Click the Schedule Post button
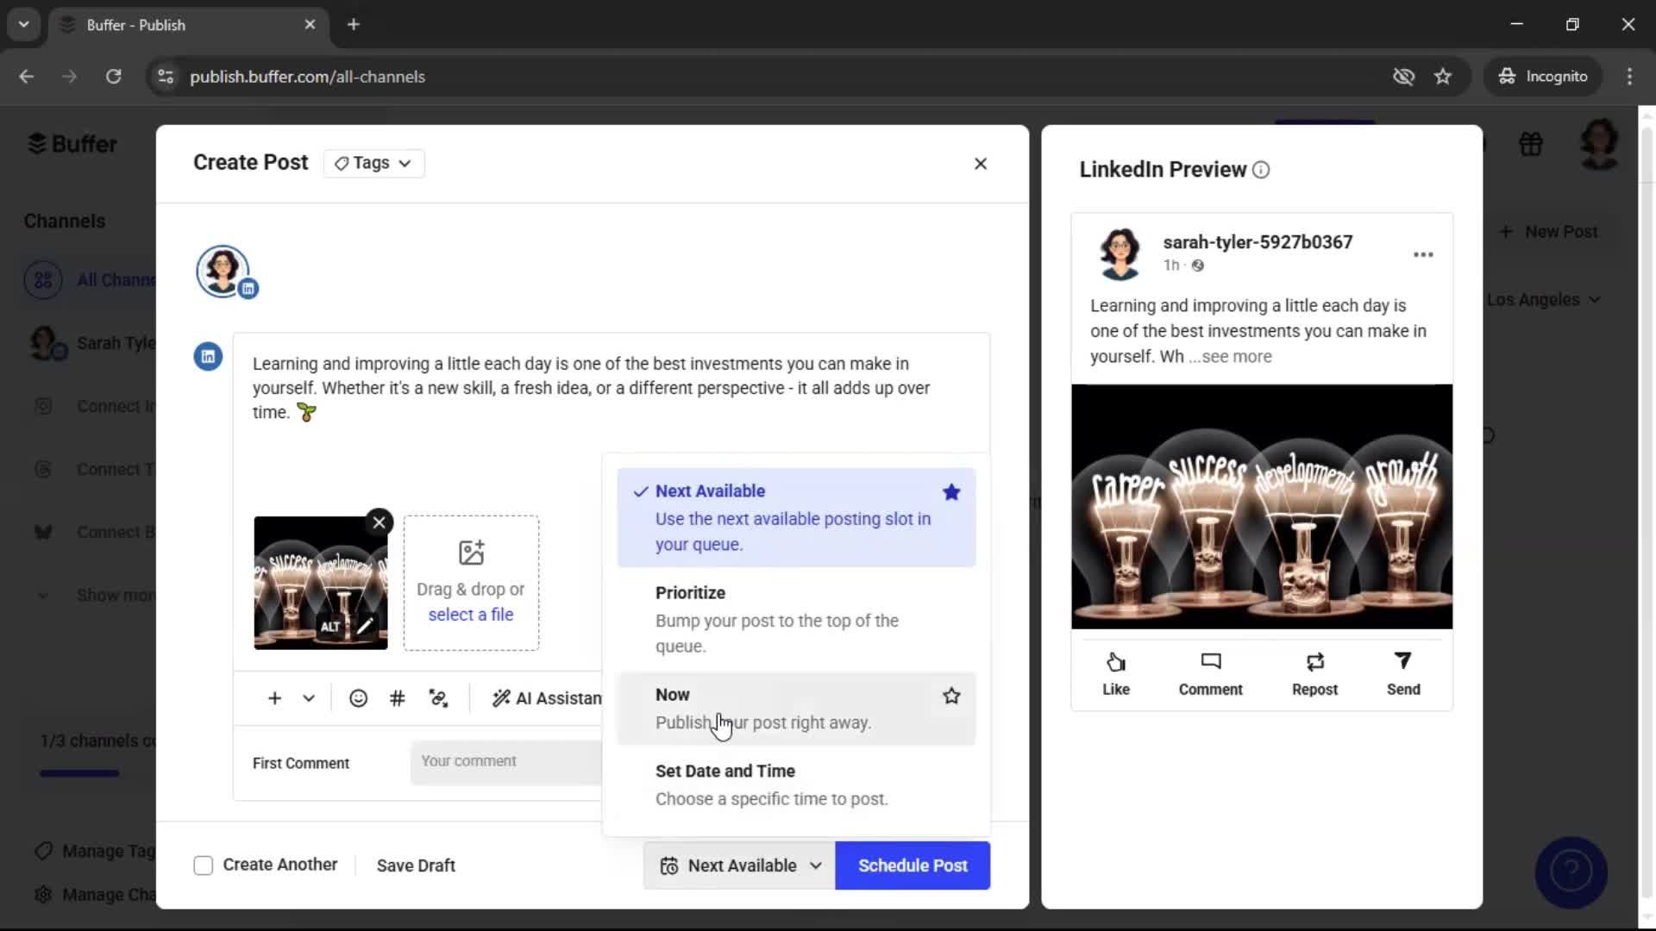This screenshot has height=931, width=1656. coord(912,865)
